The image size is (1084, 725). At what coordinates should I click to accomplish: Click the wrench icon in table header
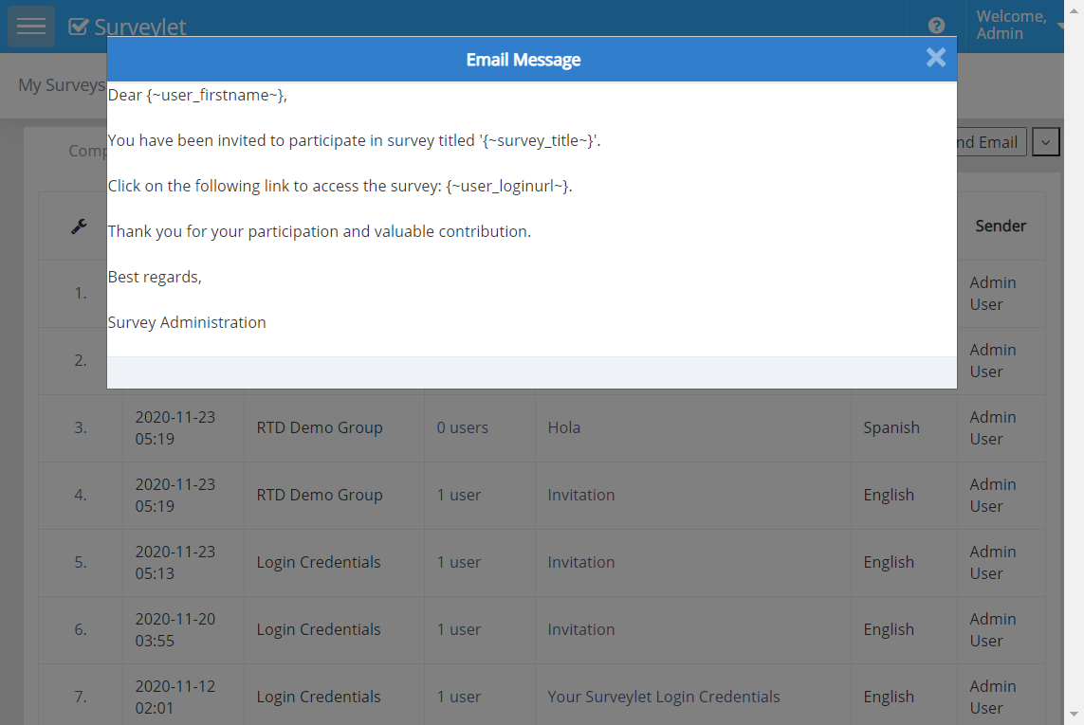click(80, 227)
